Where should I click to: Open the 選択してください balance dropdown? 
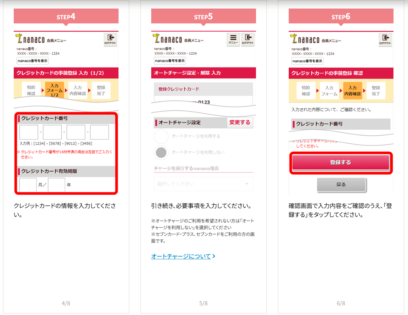click(x=204, y=184)
